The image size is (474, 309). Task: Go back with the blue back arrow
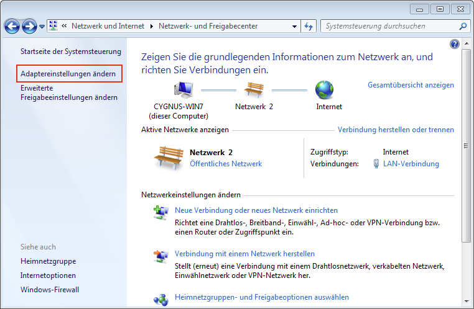pyautogui.click(x=12, y=27)
